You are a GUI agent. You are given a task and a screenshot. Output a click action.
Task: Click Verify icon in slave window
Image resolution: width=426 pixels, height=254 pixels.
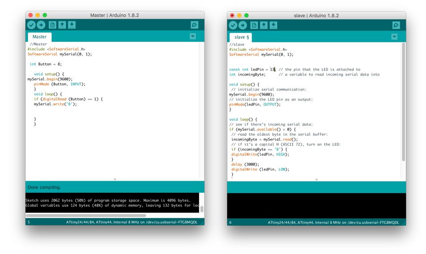coord(233,25)
